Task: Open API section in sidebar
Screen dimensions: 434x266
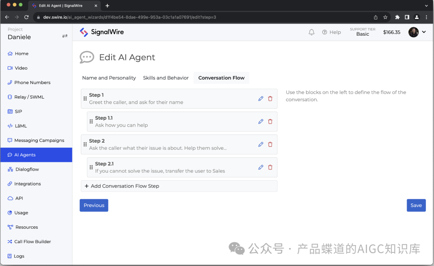Action: 36,198
